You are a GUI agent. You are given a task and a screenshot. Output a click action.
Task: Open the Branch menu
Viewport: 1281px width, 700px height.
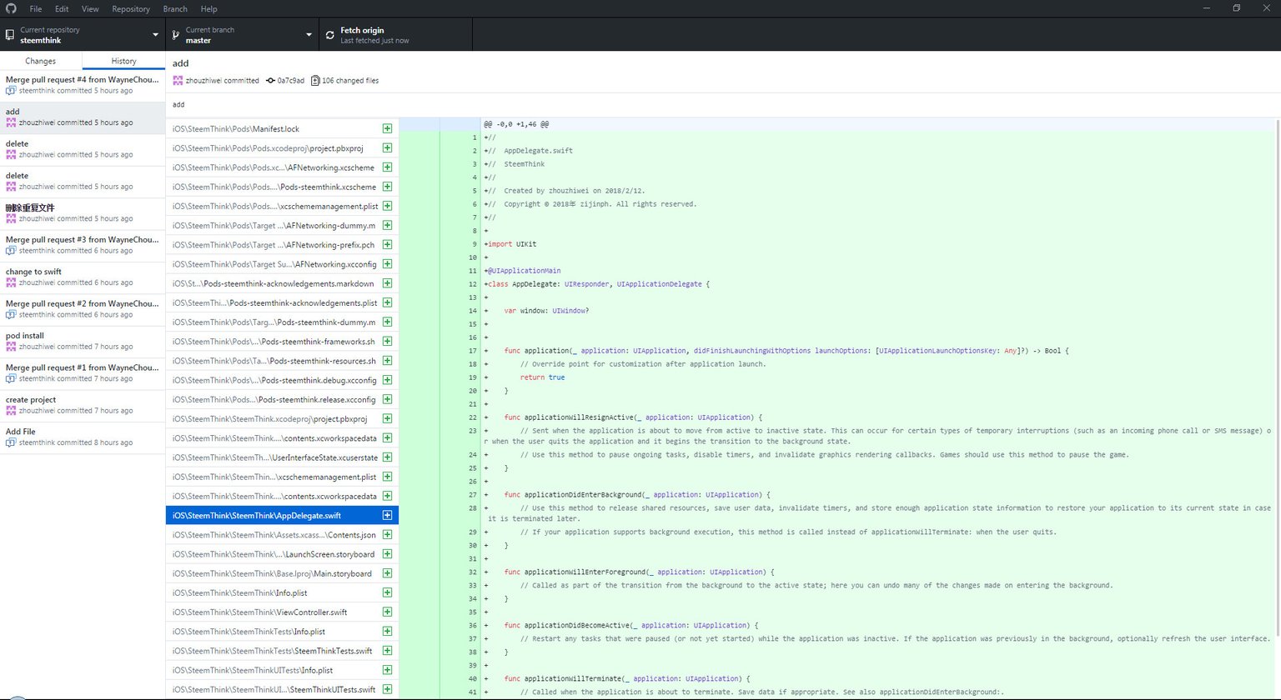(x=175, y=9)
